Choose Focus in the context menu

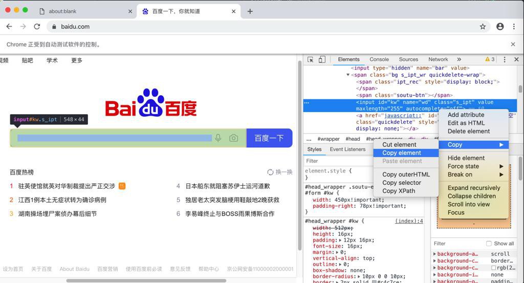pos(473,212)
